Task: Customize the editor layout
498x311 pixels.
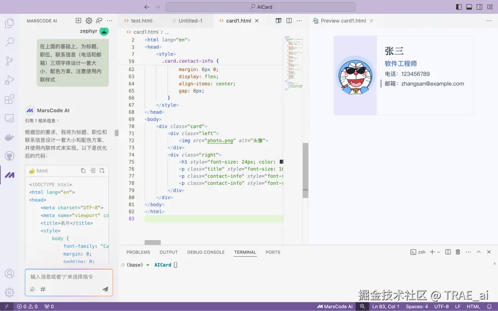Action: tap(490, 7)
